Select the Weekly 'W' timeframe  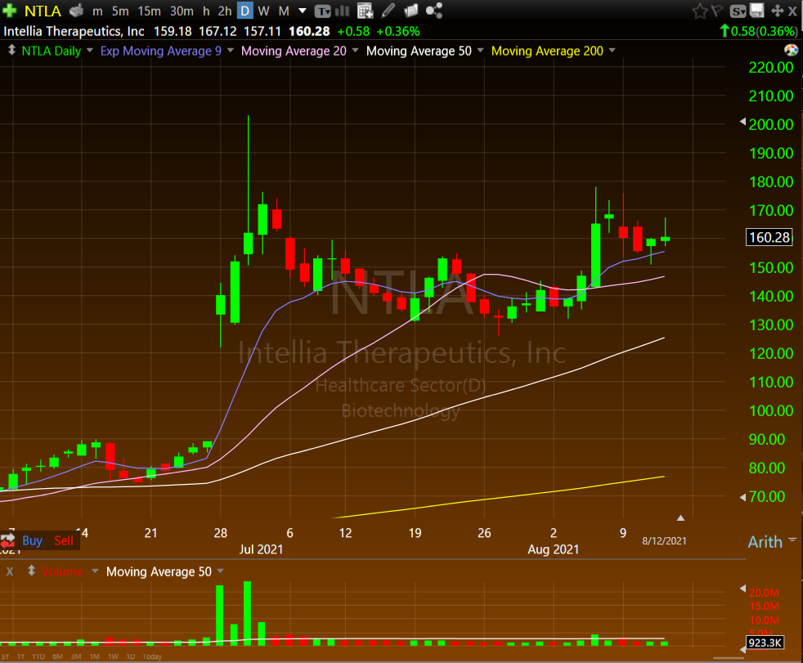[x=264, y=11]
